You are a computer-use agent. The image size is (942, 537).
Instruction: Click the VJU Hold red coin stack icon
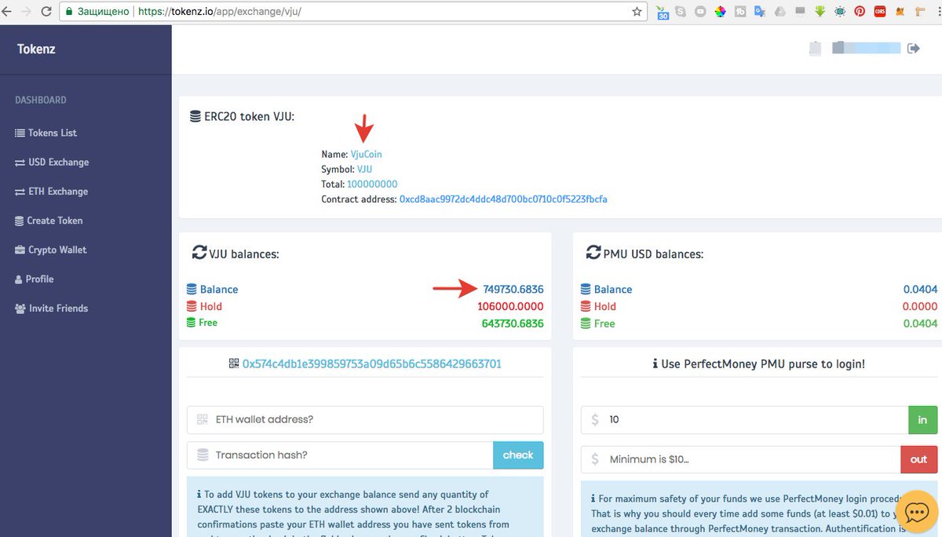coord(192,306)
